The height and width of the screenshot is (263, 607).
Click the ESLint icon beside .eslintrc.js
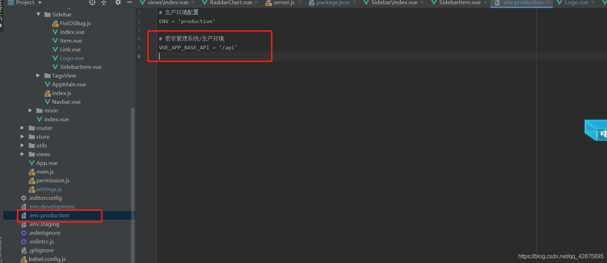click(x=24, y=241)
